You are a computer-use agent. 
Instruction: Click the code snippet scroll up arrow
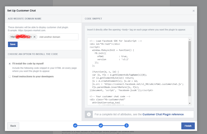[190, 40]
